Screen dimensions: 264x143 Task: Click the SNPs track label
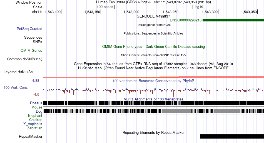coord(38,42)
